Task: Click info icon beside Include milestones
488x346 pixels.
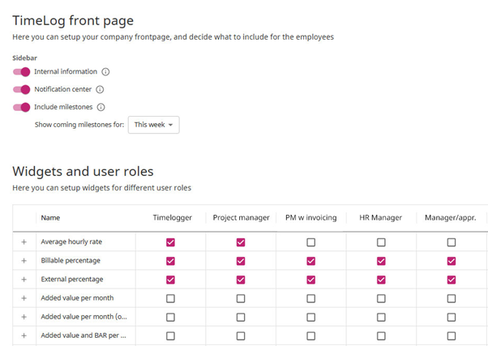Action: coord(101,107)
